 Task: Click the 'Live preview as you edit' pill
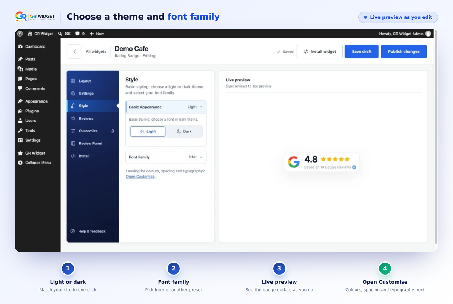398,17
